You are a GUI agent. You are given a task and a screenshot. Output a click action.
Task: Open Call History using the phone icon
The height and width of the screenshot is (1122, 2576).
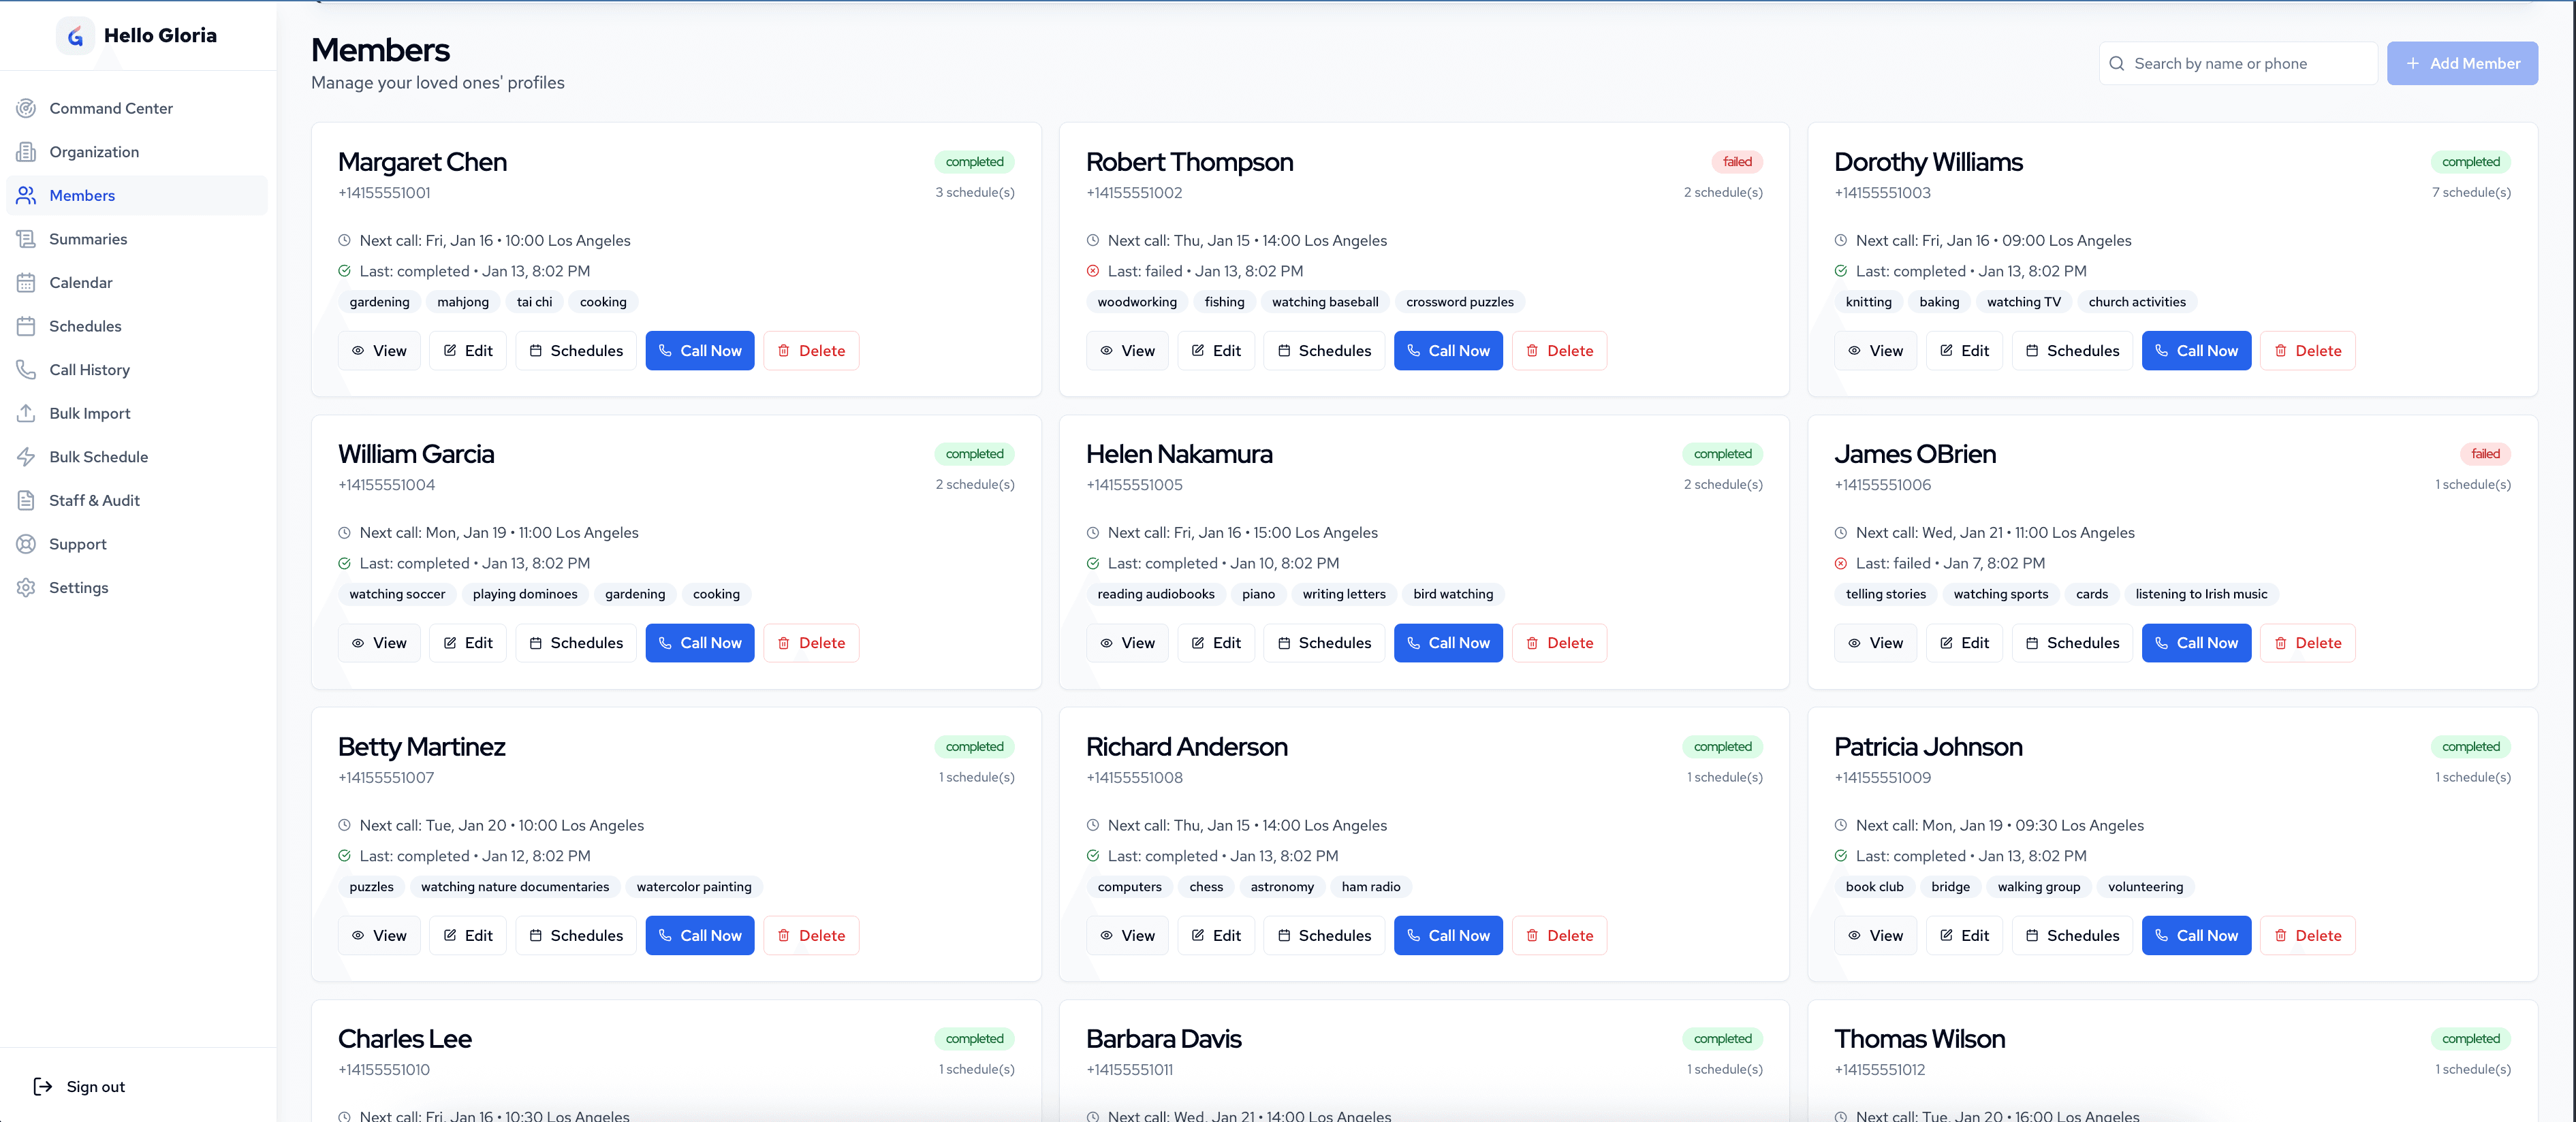pos(26,369)
